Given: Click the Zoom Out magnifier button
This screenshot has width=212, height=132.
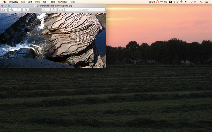Looking at the screenshot, I should pos(12,10).
